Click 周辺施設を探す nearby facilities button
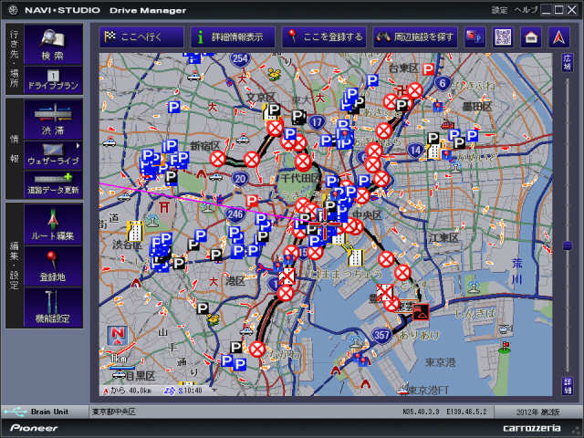 [414, 37]
